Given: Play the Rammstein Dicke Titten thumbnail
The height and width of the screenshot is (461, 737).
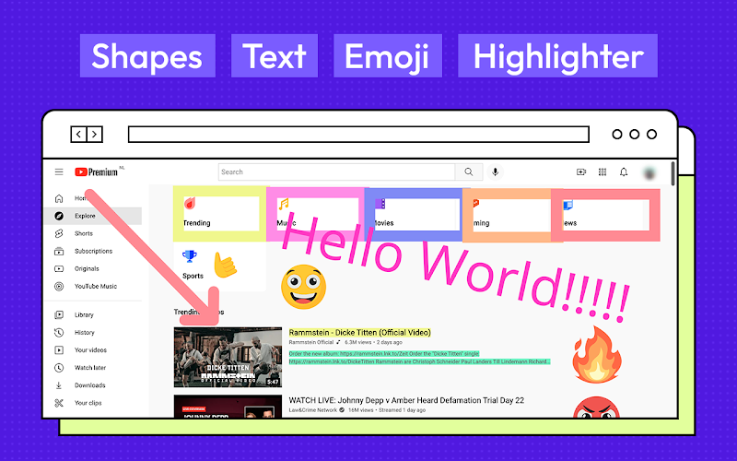Looking at the screenshot, I should [x=228, y=357].
